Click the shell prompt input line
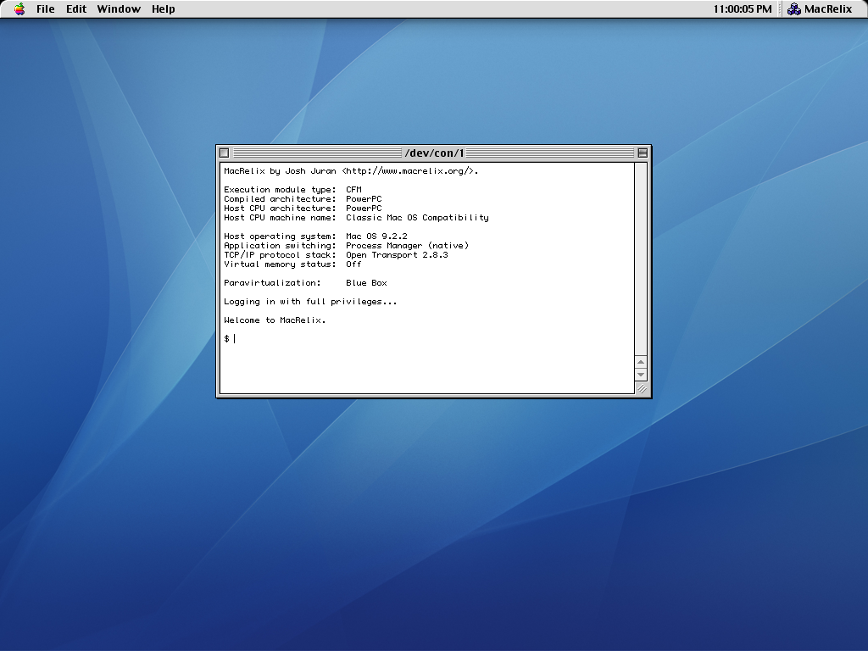Viewport: 868px width, 651px height. tap(427, 339)
